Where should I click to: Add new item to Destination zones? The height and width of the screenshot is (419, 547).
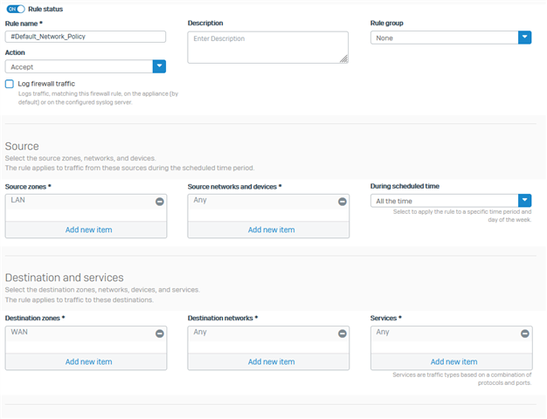point(88,362)
